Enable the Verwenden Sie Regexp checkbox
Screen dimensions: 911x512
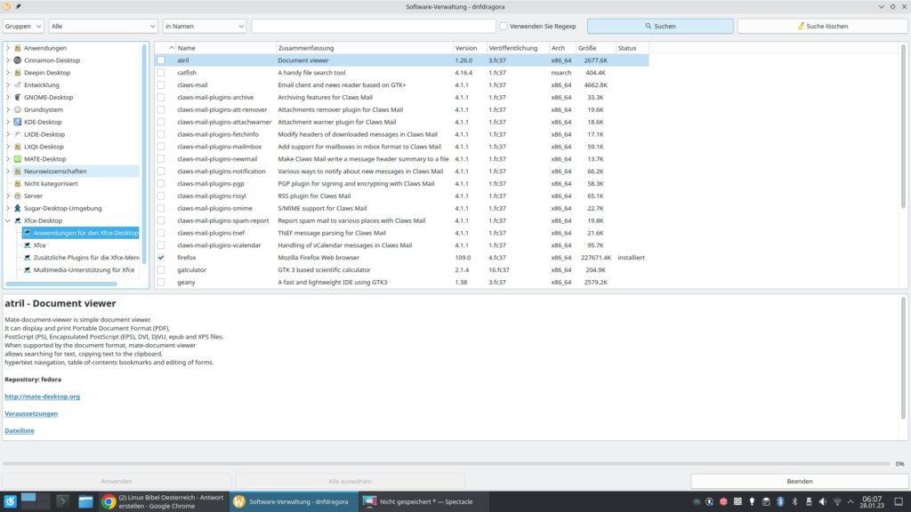(x=504, y=26)
